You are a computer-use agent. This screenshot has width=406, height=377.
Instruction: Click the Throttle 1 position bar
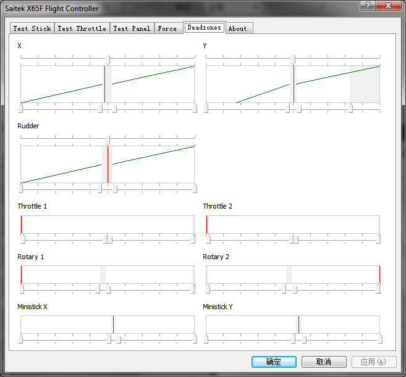(108, 225)
